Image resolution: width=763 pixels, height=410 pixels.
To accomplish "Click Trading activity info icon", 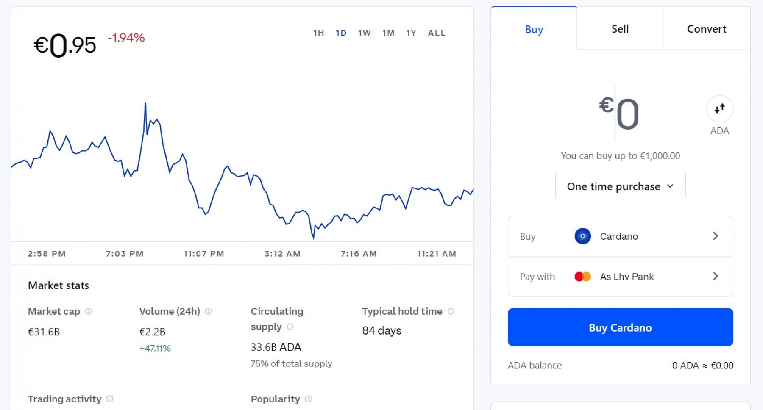I will (110, 399).
